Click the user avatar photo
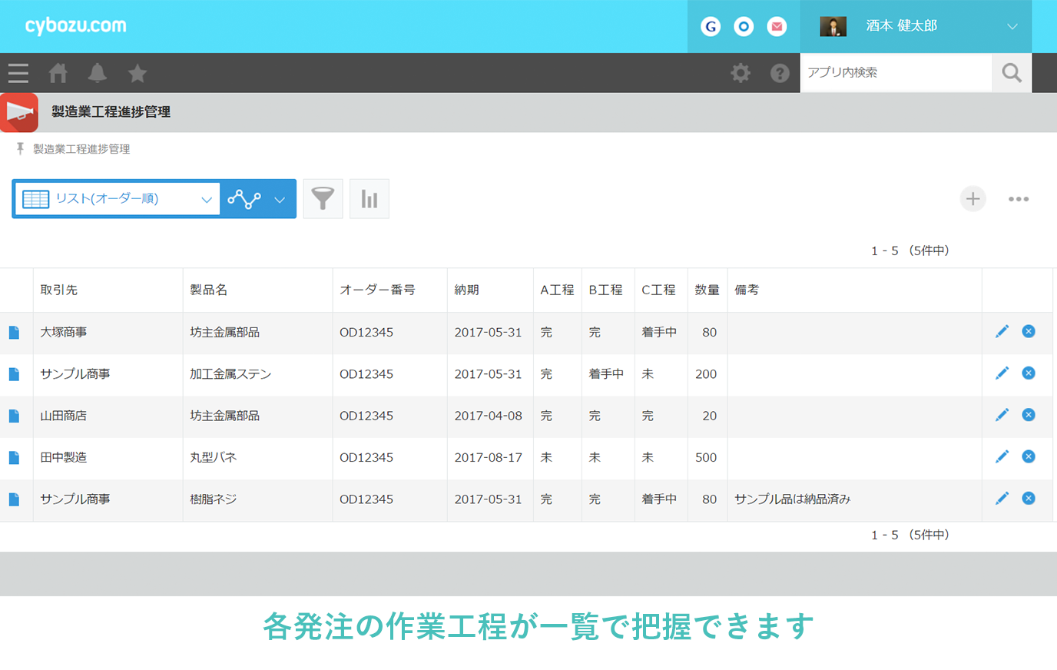The height and width of the screenshot is (670, 1057). [x=833, y=26]
